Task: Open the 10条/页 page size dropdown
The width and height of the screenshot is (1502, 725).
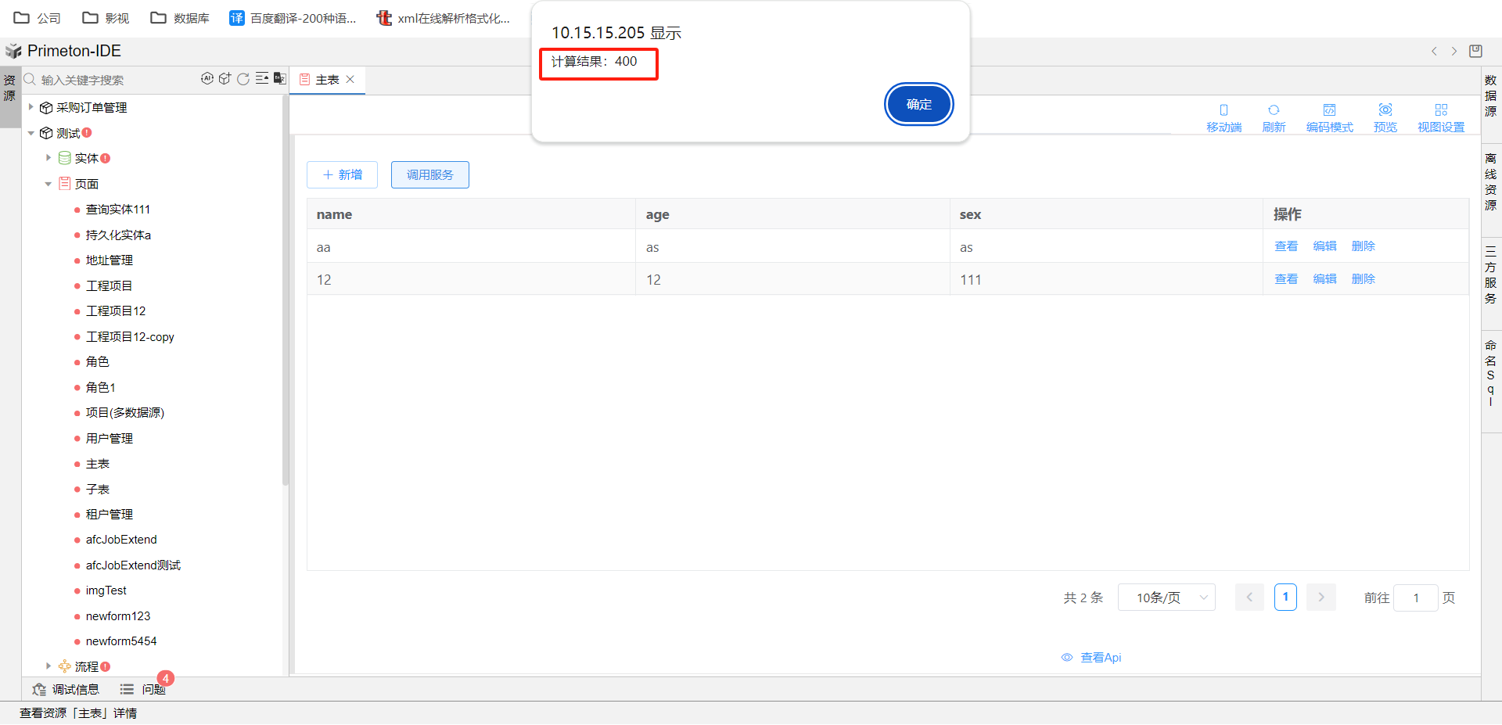Action: click(1166, 598)
